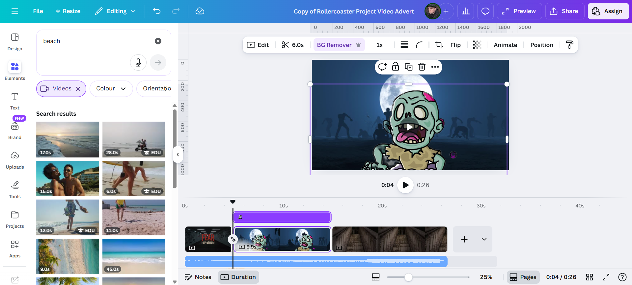Expand the Colour filter dropdown
Viewport: 632px width, 285px height.
111,89
